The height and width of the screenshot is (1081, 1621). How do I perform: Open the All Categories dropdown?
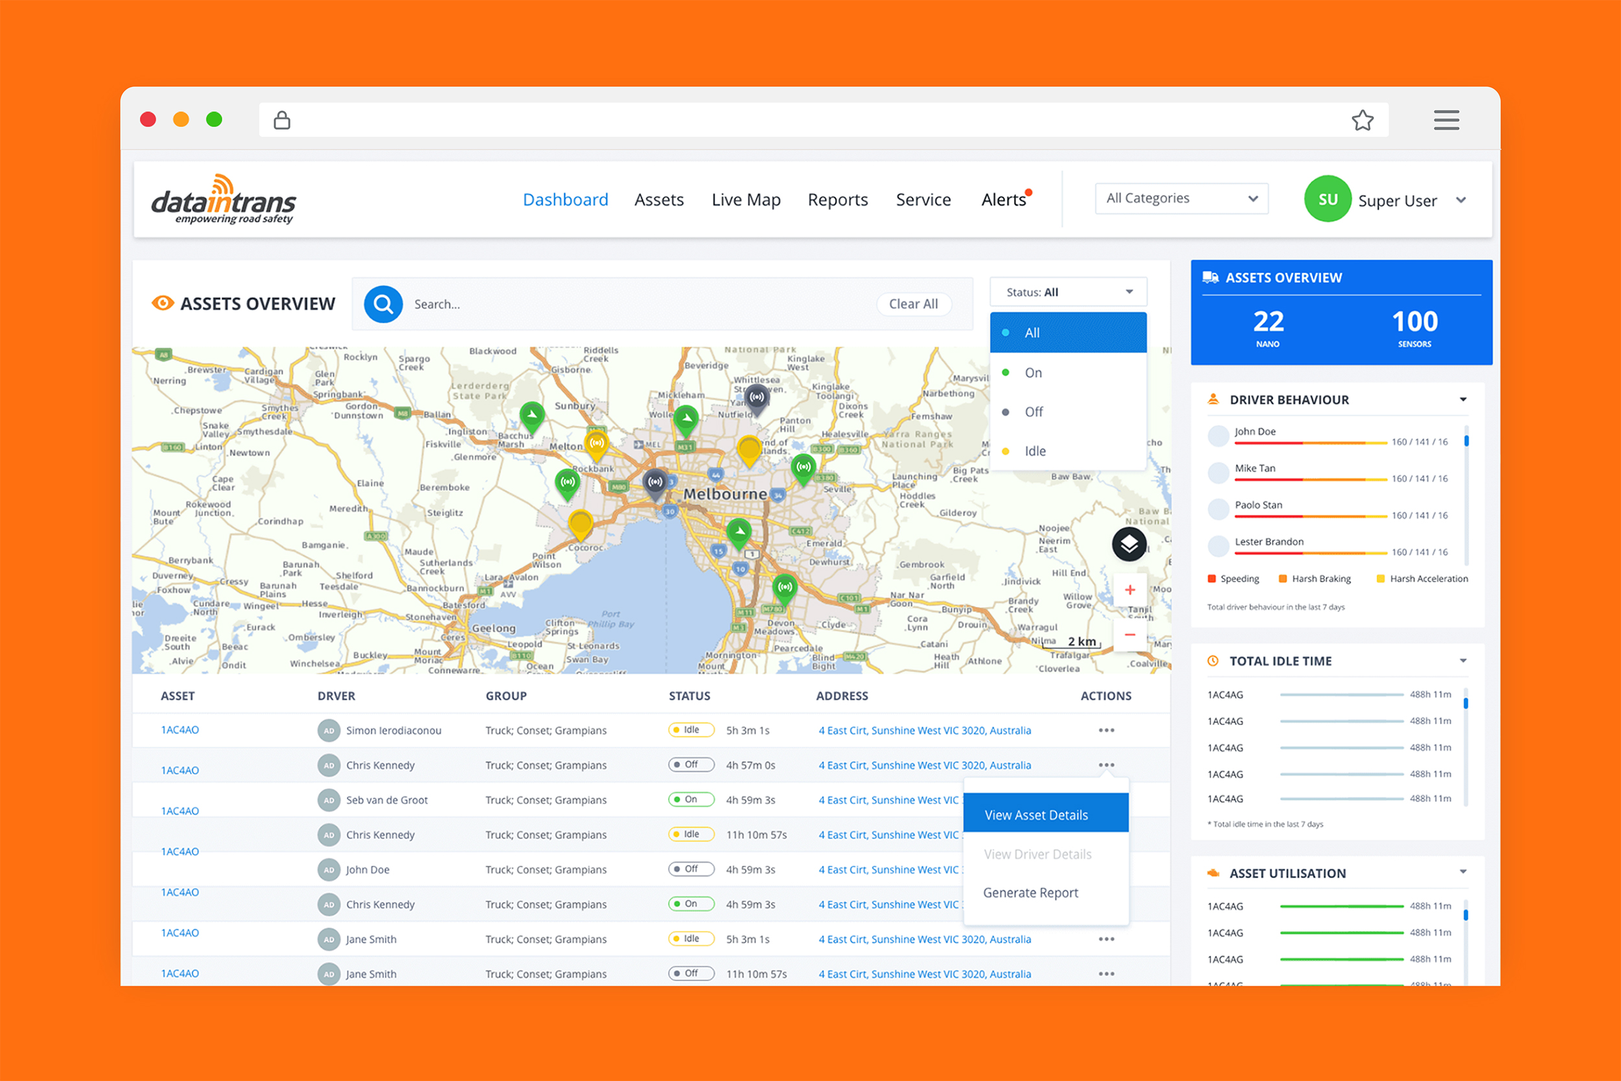1181,198
